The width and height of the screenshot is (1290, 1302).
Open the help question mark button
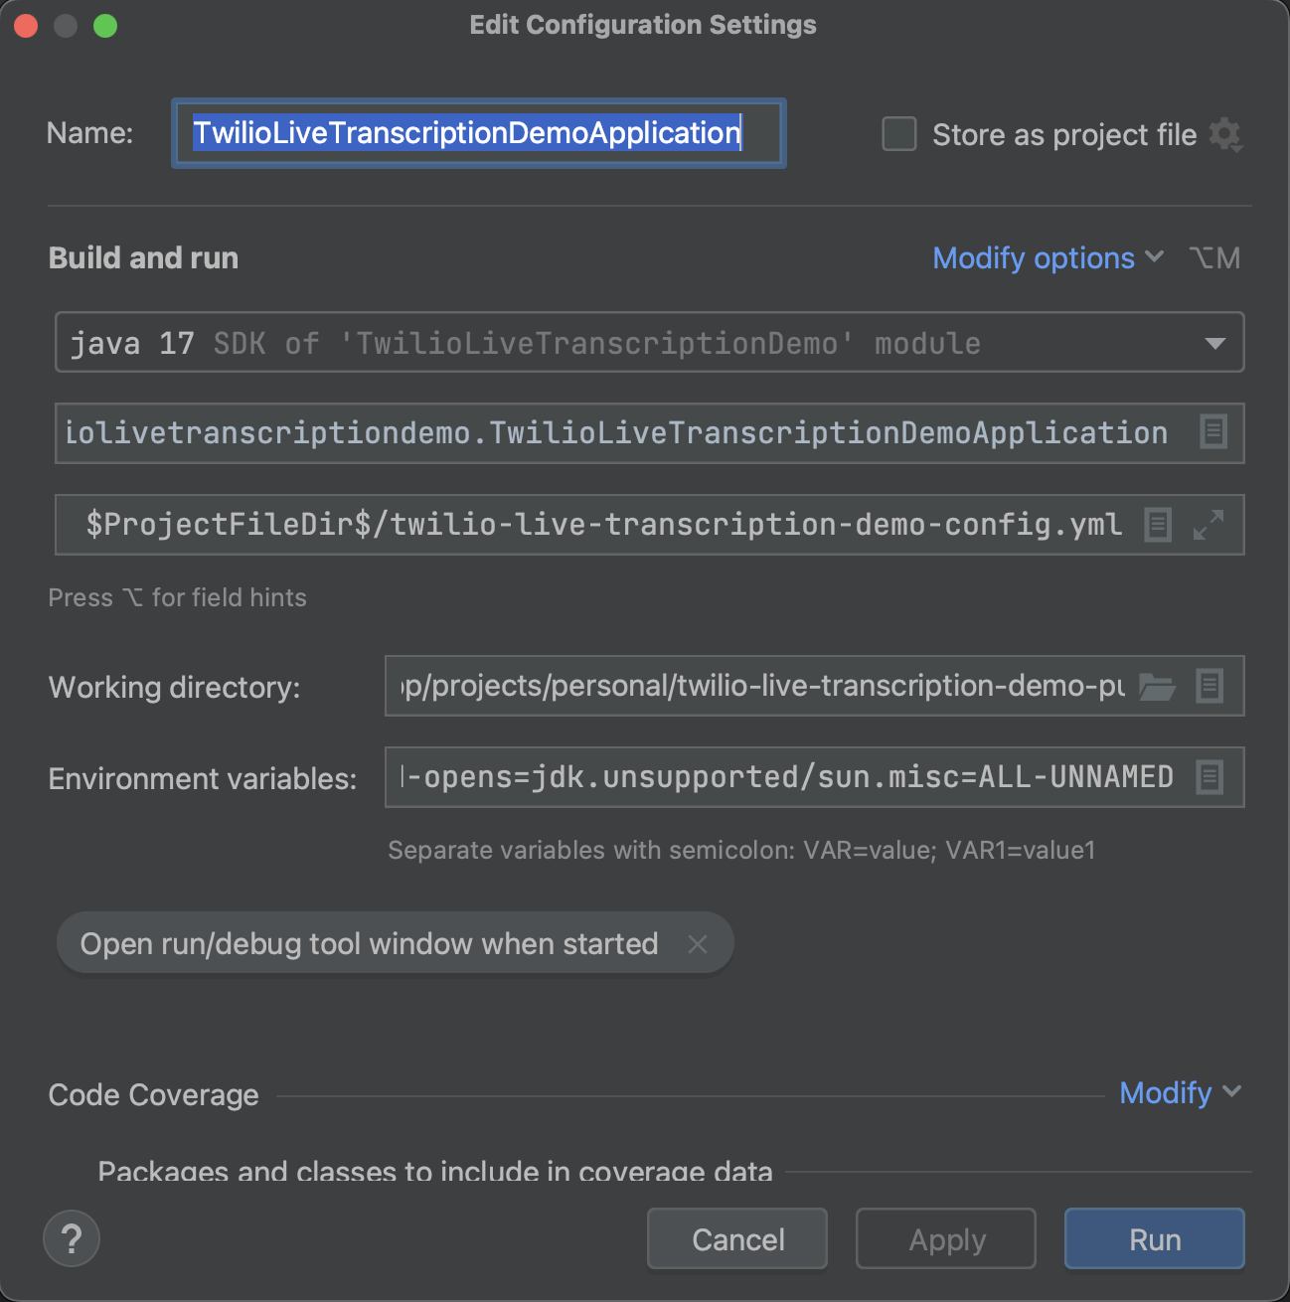pos(72,1238)
